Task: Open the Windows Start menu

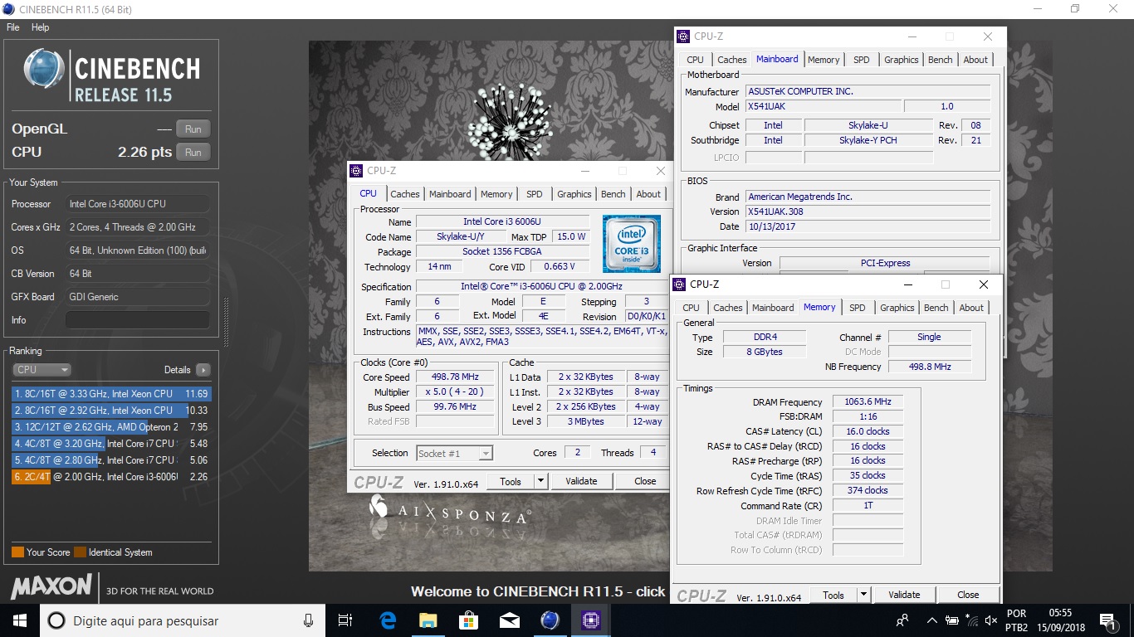Action: pyautogui.click(x=20, y=620)
